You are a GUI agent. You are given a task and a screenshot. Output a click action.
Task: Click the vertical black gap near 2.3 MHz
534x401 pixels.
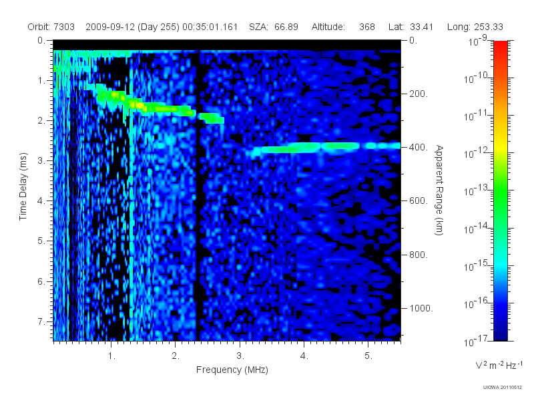[x=198, y=196]
